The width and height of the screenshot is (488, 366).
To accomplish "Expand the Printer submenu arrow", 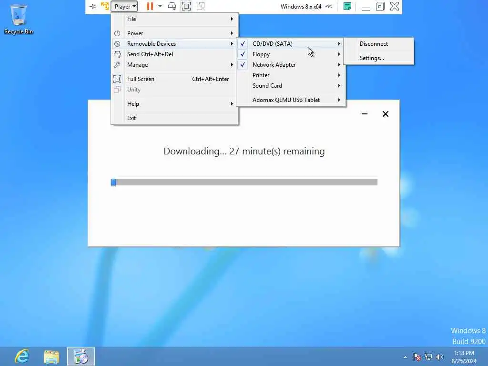I will click(x=339, y=75).
